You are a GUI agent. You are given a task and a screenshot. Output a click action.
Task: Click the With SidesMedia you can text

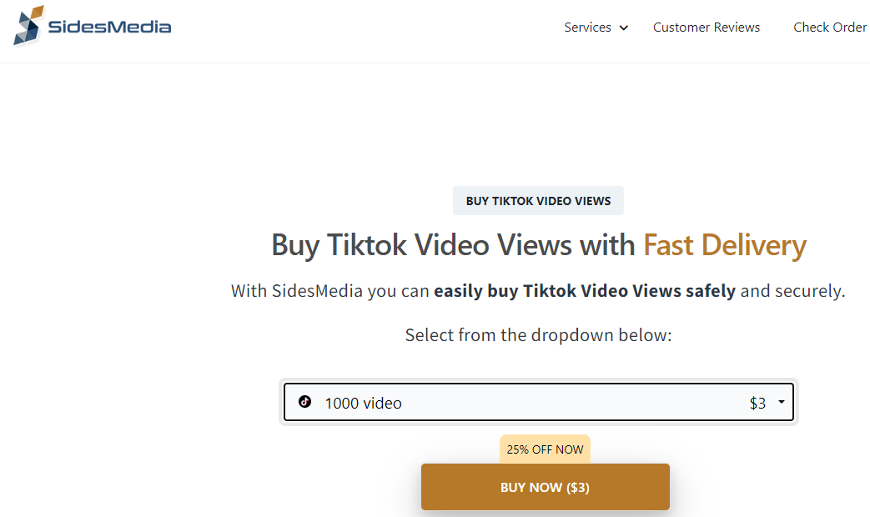click(330, 291)
